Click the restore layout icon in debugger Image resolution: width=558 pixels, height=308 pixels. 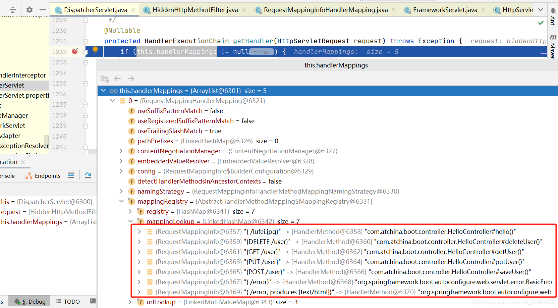pos(88,175)
